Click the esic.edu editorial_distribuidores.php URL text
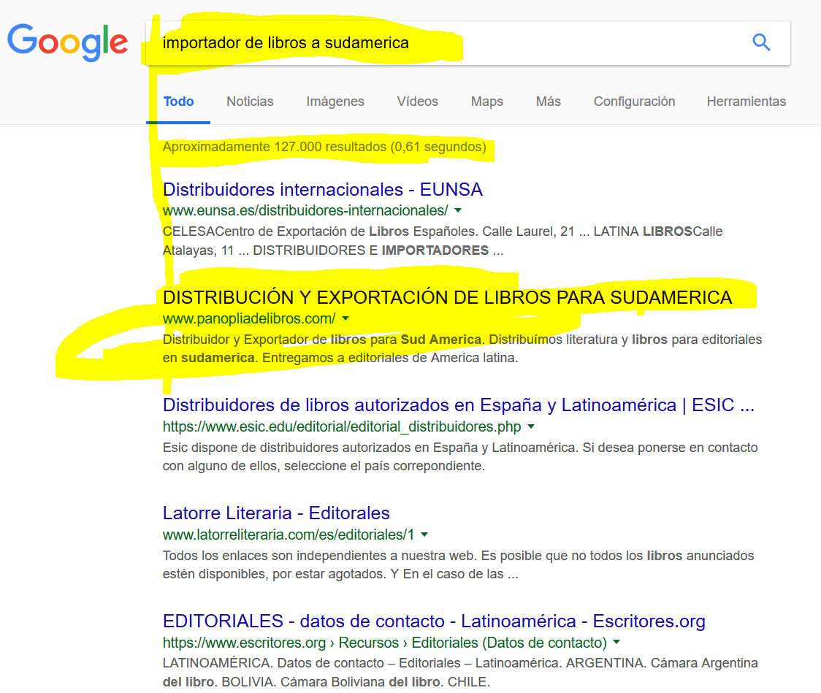The image size is (821, 693). [x=342, y=426]
